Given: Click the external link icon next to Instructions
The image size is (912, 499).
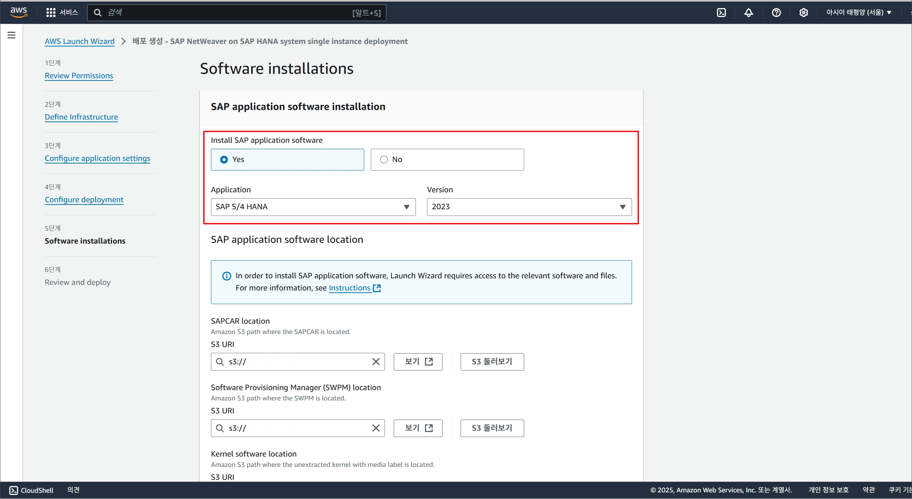Looking at the screenshot, I should pyautogui.click(x=377, y=288).
